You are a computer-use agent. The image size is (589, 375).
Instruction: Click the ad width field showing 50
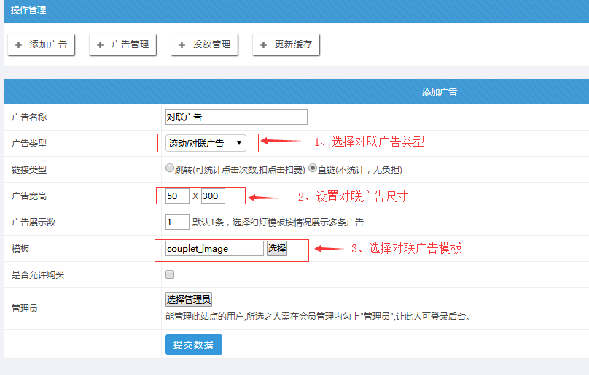177,196
